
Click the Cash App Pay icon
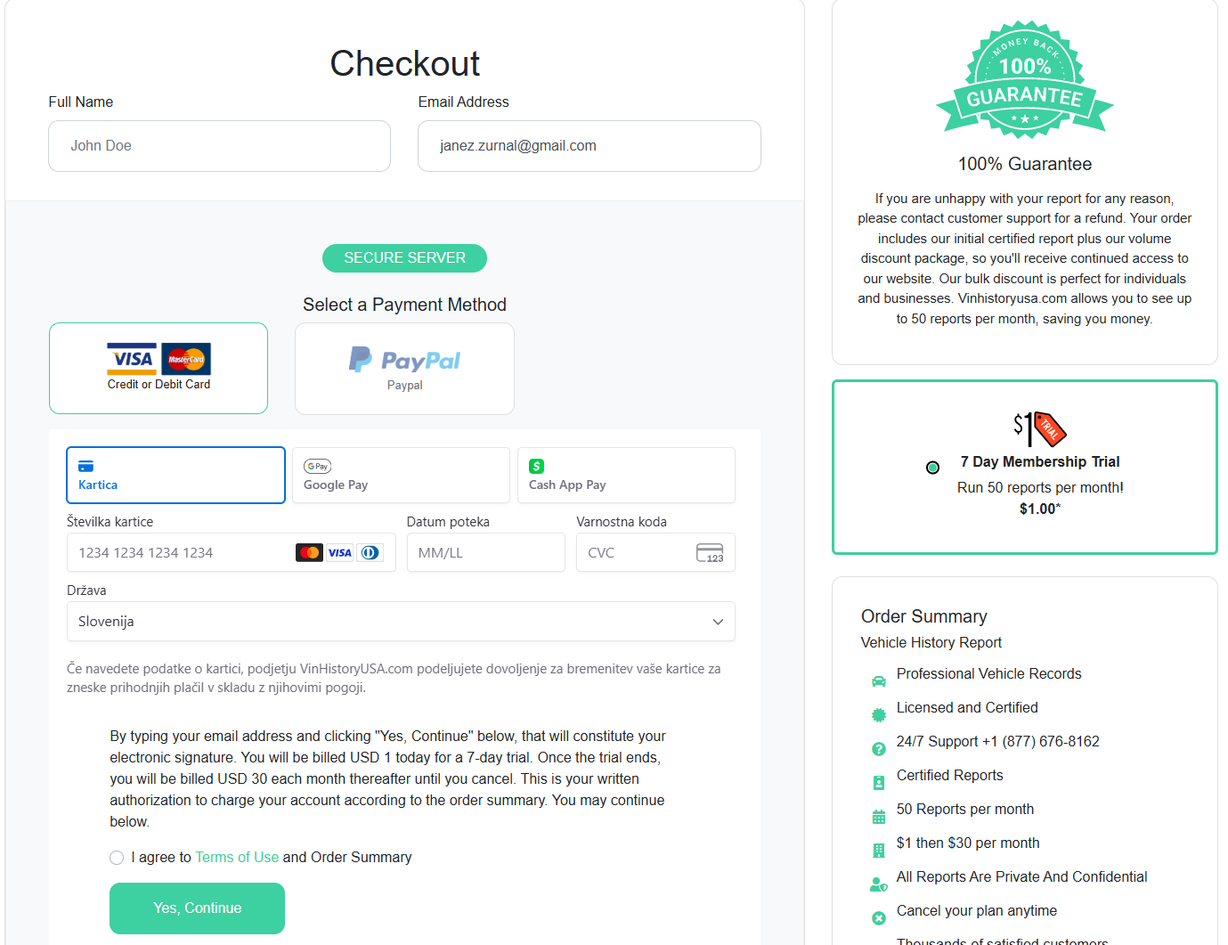(x=536, y=466)
